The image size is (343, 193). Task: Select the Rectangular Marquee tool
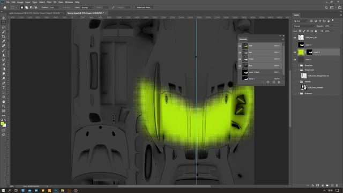(x=4, y=23)
